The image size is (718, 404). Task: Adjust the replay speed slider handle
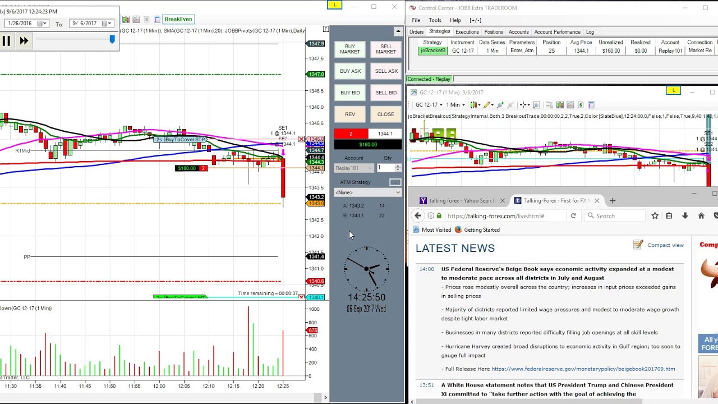coord(112,39)
